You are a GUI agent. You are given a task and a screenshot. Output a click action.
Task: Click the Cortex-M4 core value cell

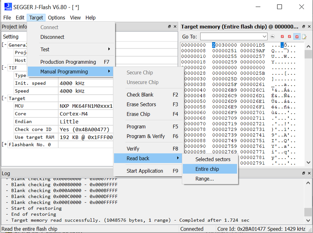pos(86,114)
